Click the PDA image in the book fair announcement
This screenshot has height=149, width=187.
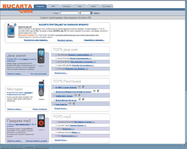point(11,31)
